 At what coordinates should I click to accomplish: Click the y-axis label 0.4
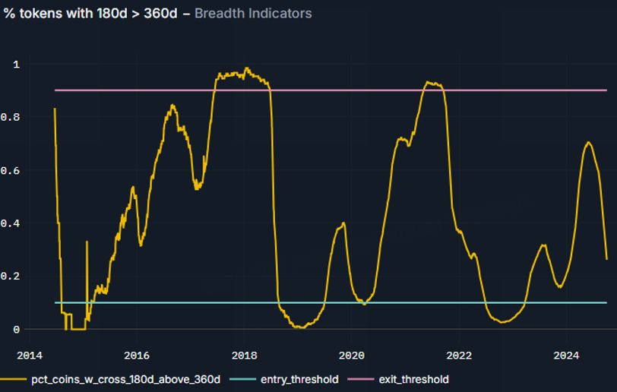click(10, 223)
